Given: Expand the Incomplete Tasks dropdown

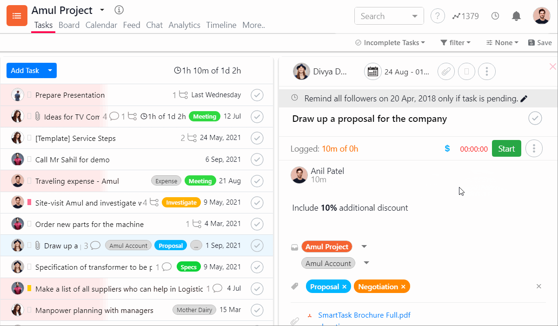Looking at the screenshot, I should [390, 43].
